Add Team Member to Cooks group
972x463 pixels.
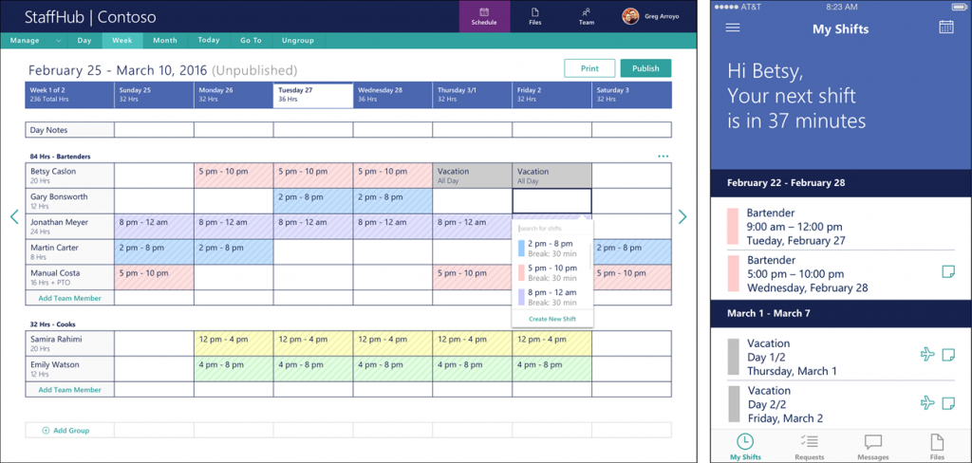click(x=69, y=390)
